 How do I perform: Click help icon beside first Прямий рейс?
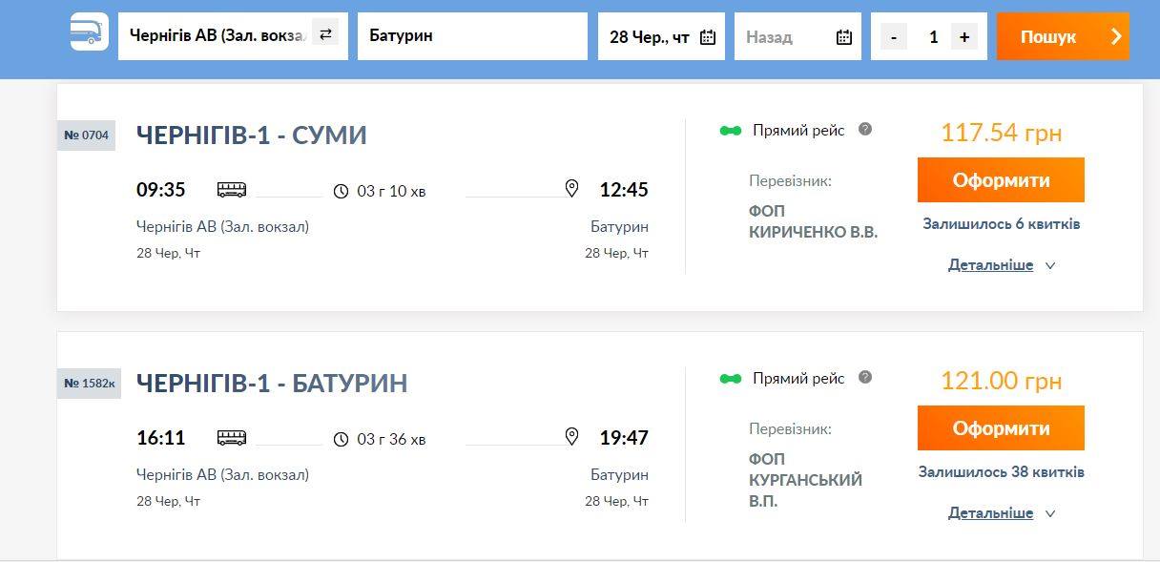click(865, 129)
